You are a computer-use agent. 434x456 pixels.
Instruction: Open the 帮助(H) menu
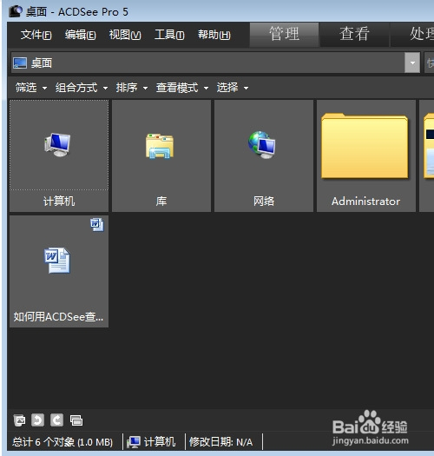tap(214, 36)
